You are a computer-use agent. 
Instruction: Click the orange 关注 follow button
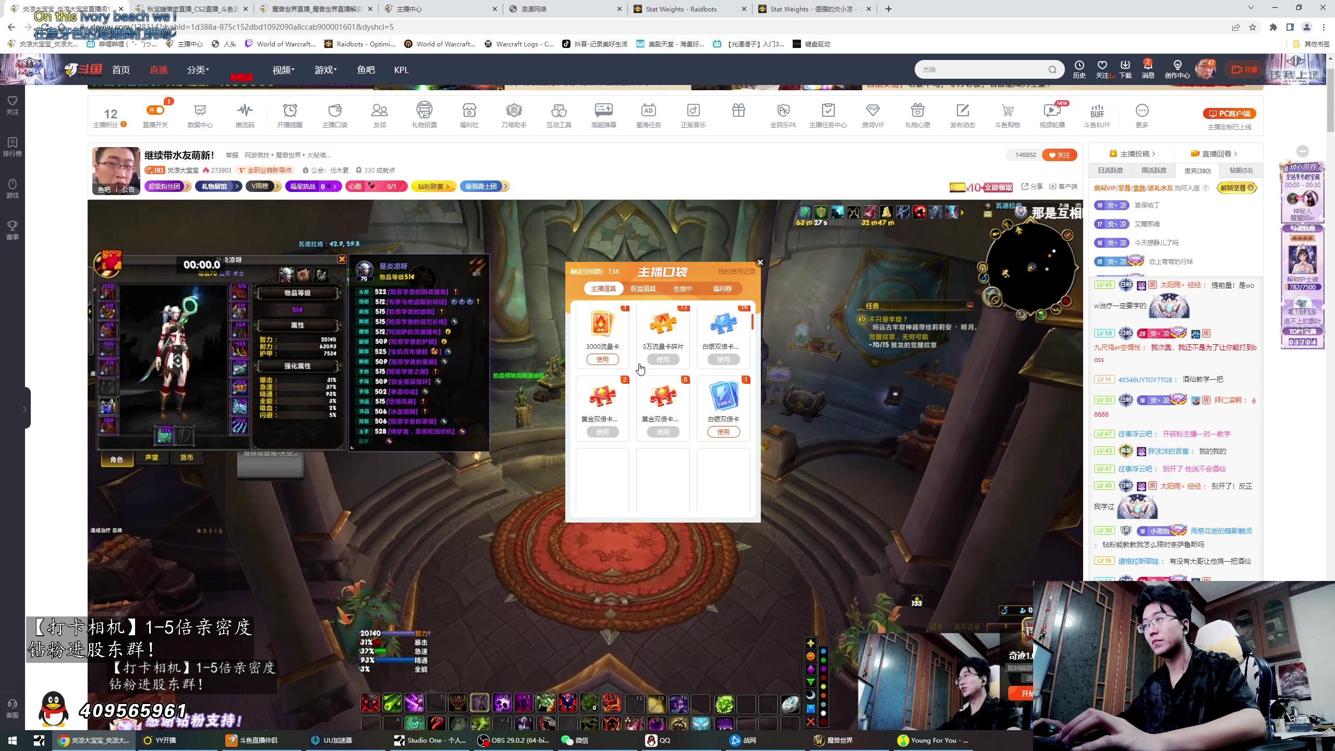coord(1059,155)
